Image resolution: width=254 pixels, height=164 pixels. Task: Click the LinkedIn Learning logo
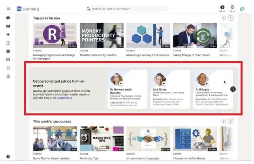pyautogui.click(x=28, y=9)
